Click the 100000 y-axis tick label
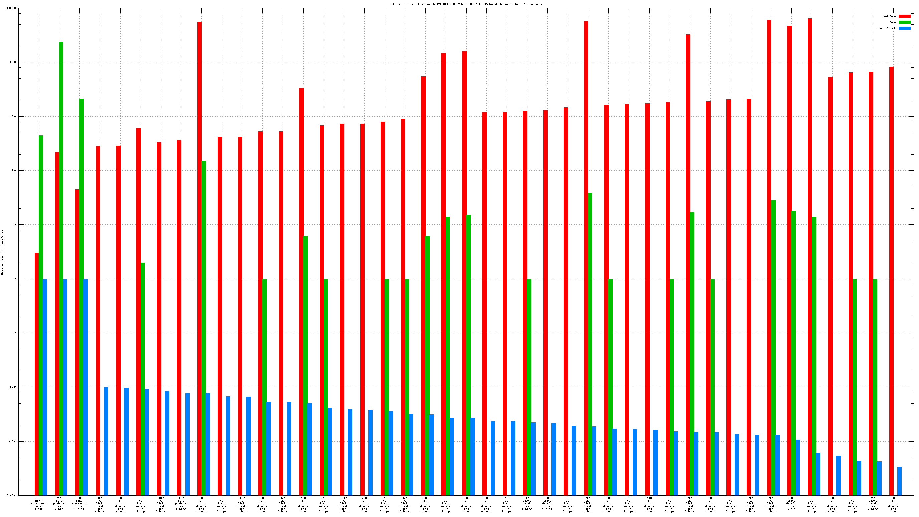This screenshot has height=517, width=919. pyautogui.click(x=12, y=8)
